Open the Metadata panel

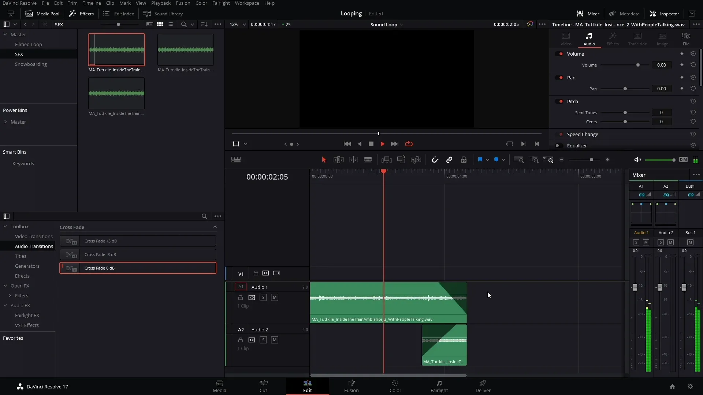point(624,14)
